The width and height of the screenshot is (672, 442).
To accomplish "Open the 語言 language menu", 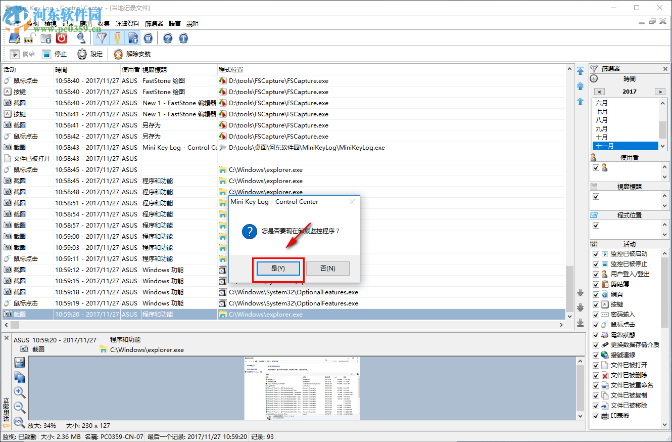I will point(175,23).
